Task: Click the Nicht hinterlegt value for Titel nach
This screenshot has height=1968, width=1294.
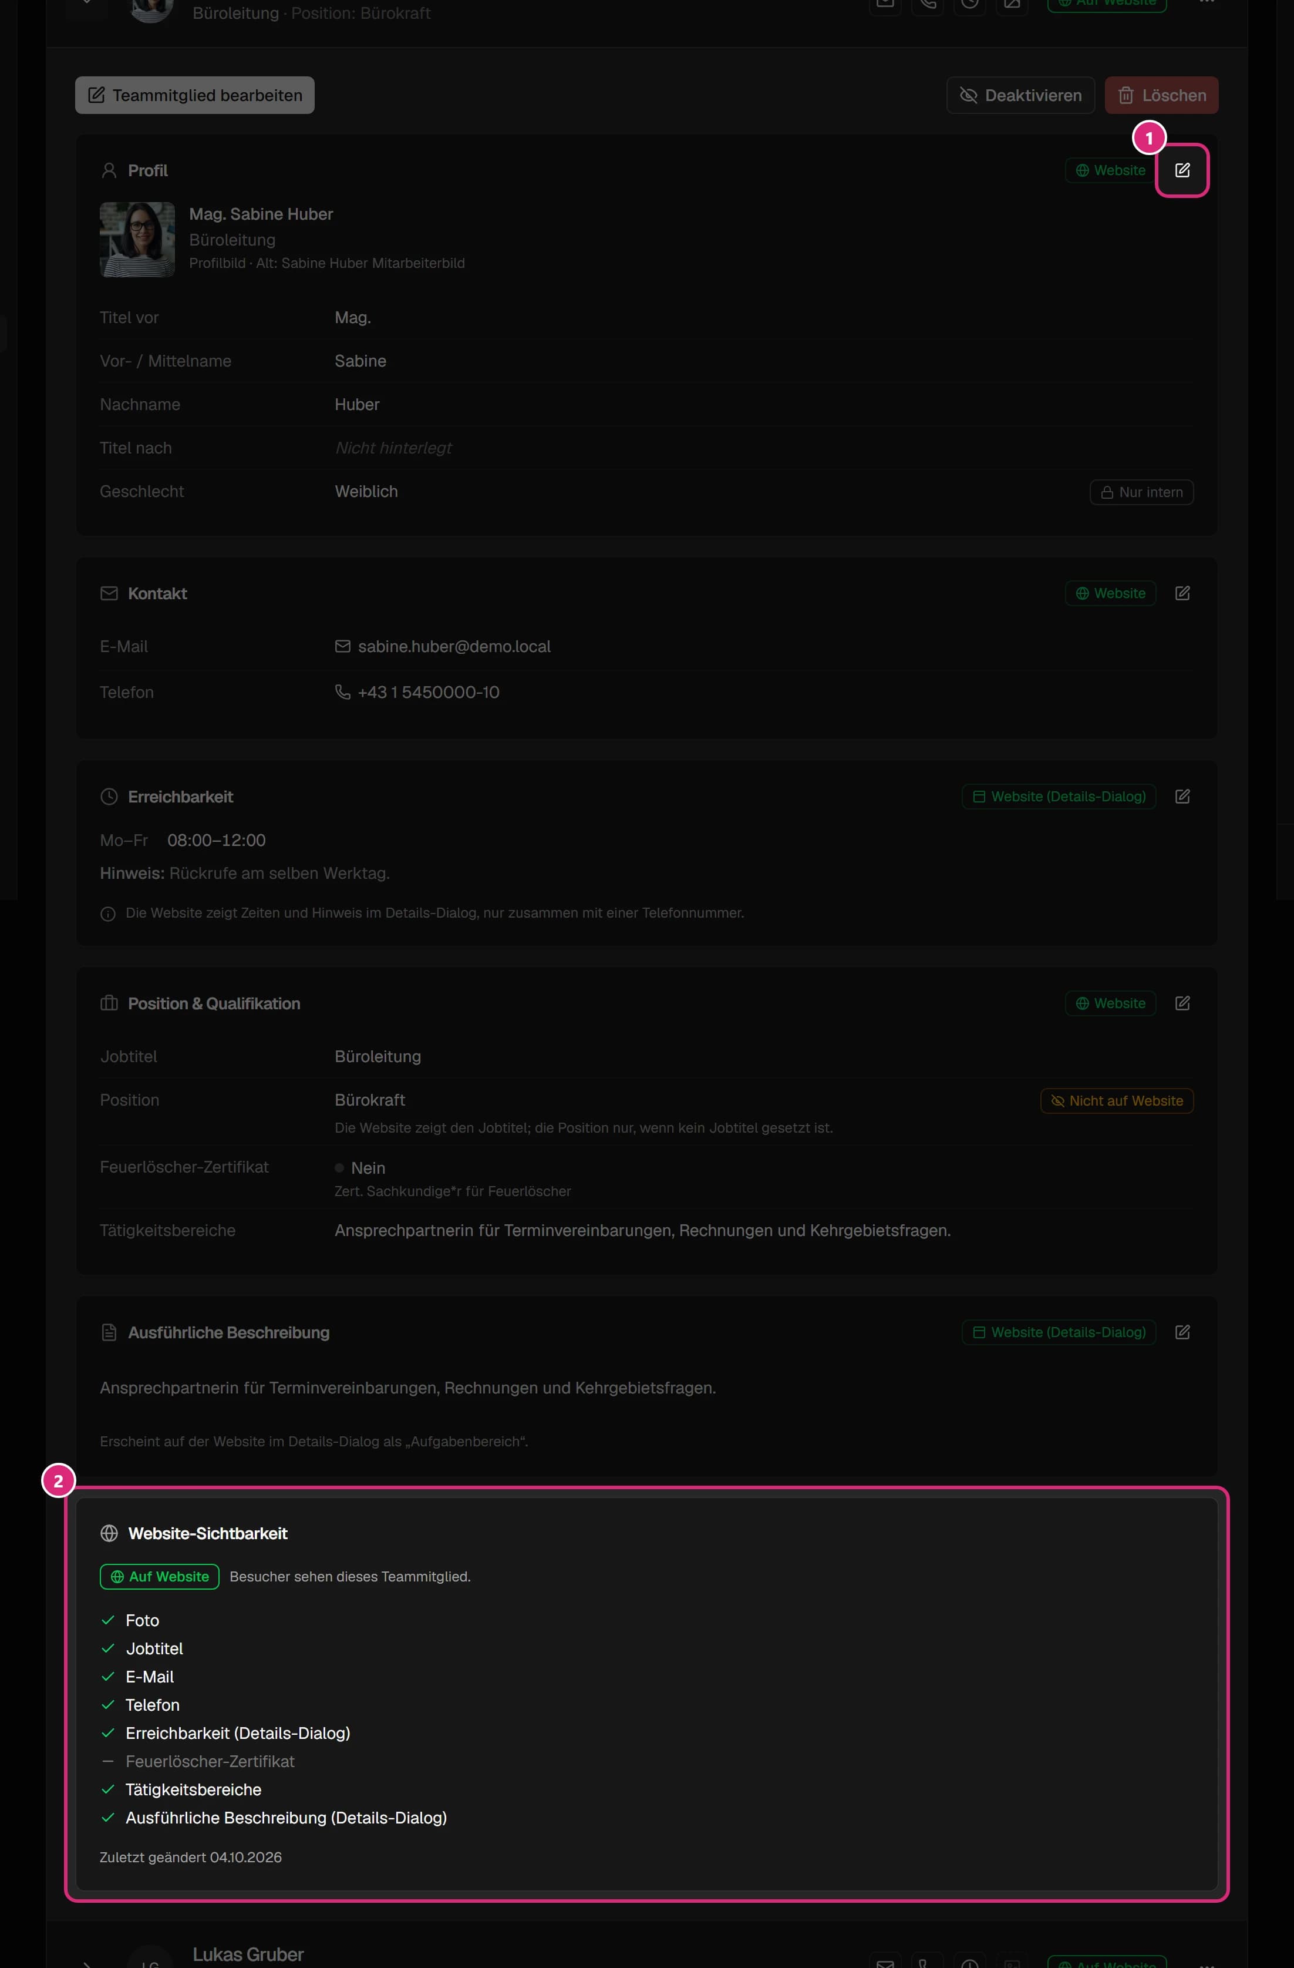Action: pyautogui.click(x=393, y=448)
